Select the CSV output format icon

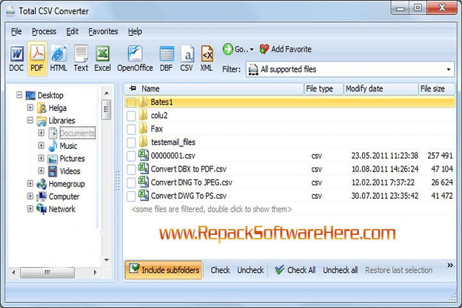187,54
